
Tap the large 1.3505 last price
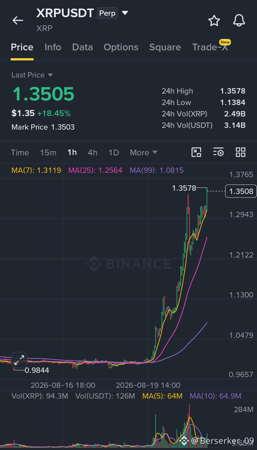pyautogui.click(x=43, y=94)
